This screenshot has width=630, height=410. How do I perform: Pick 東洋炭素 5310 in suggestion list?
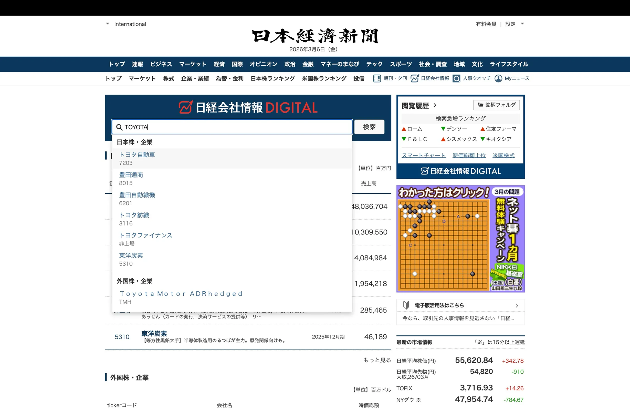click(232, 259)
